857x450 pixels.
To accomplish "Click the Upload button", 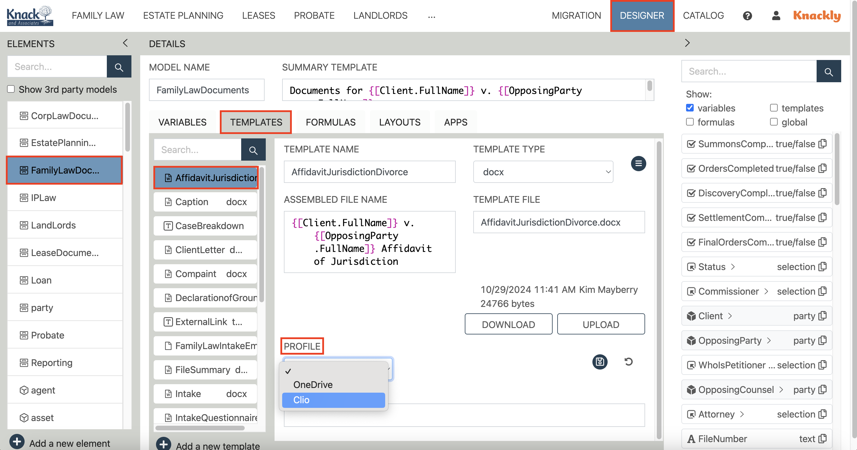I will click(601, 324).
